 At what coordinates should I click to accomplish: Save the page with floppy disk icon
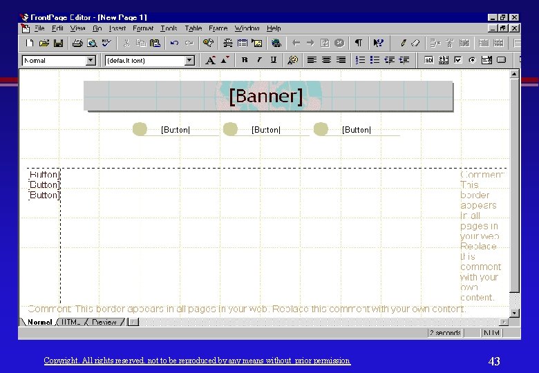point(59,43)
